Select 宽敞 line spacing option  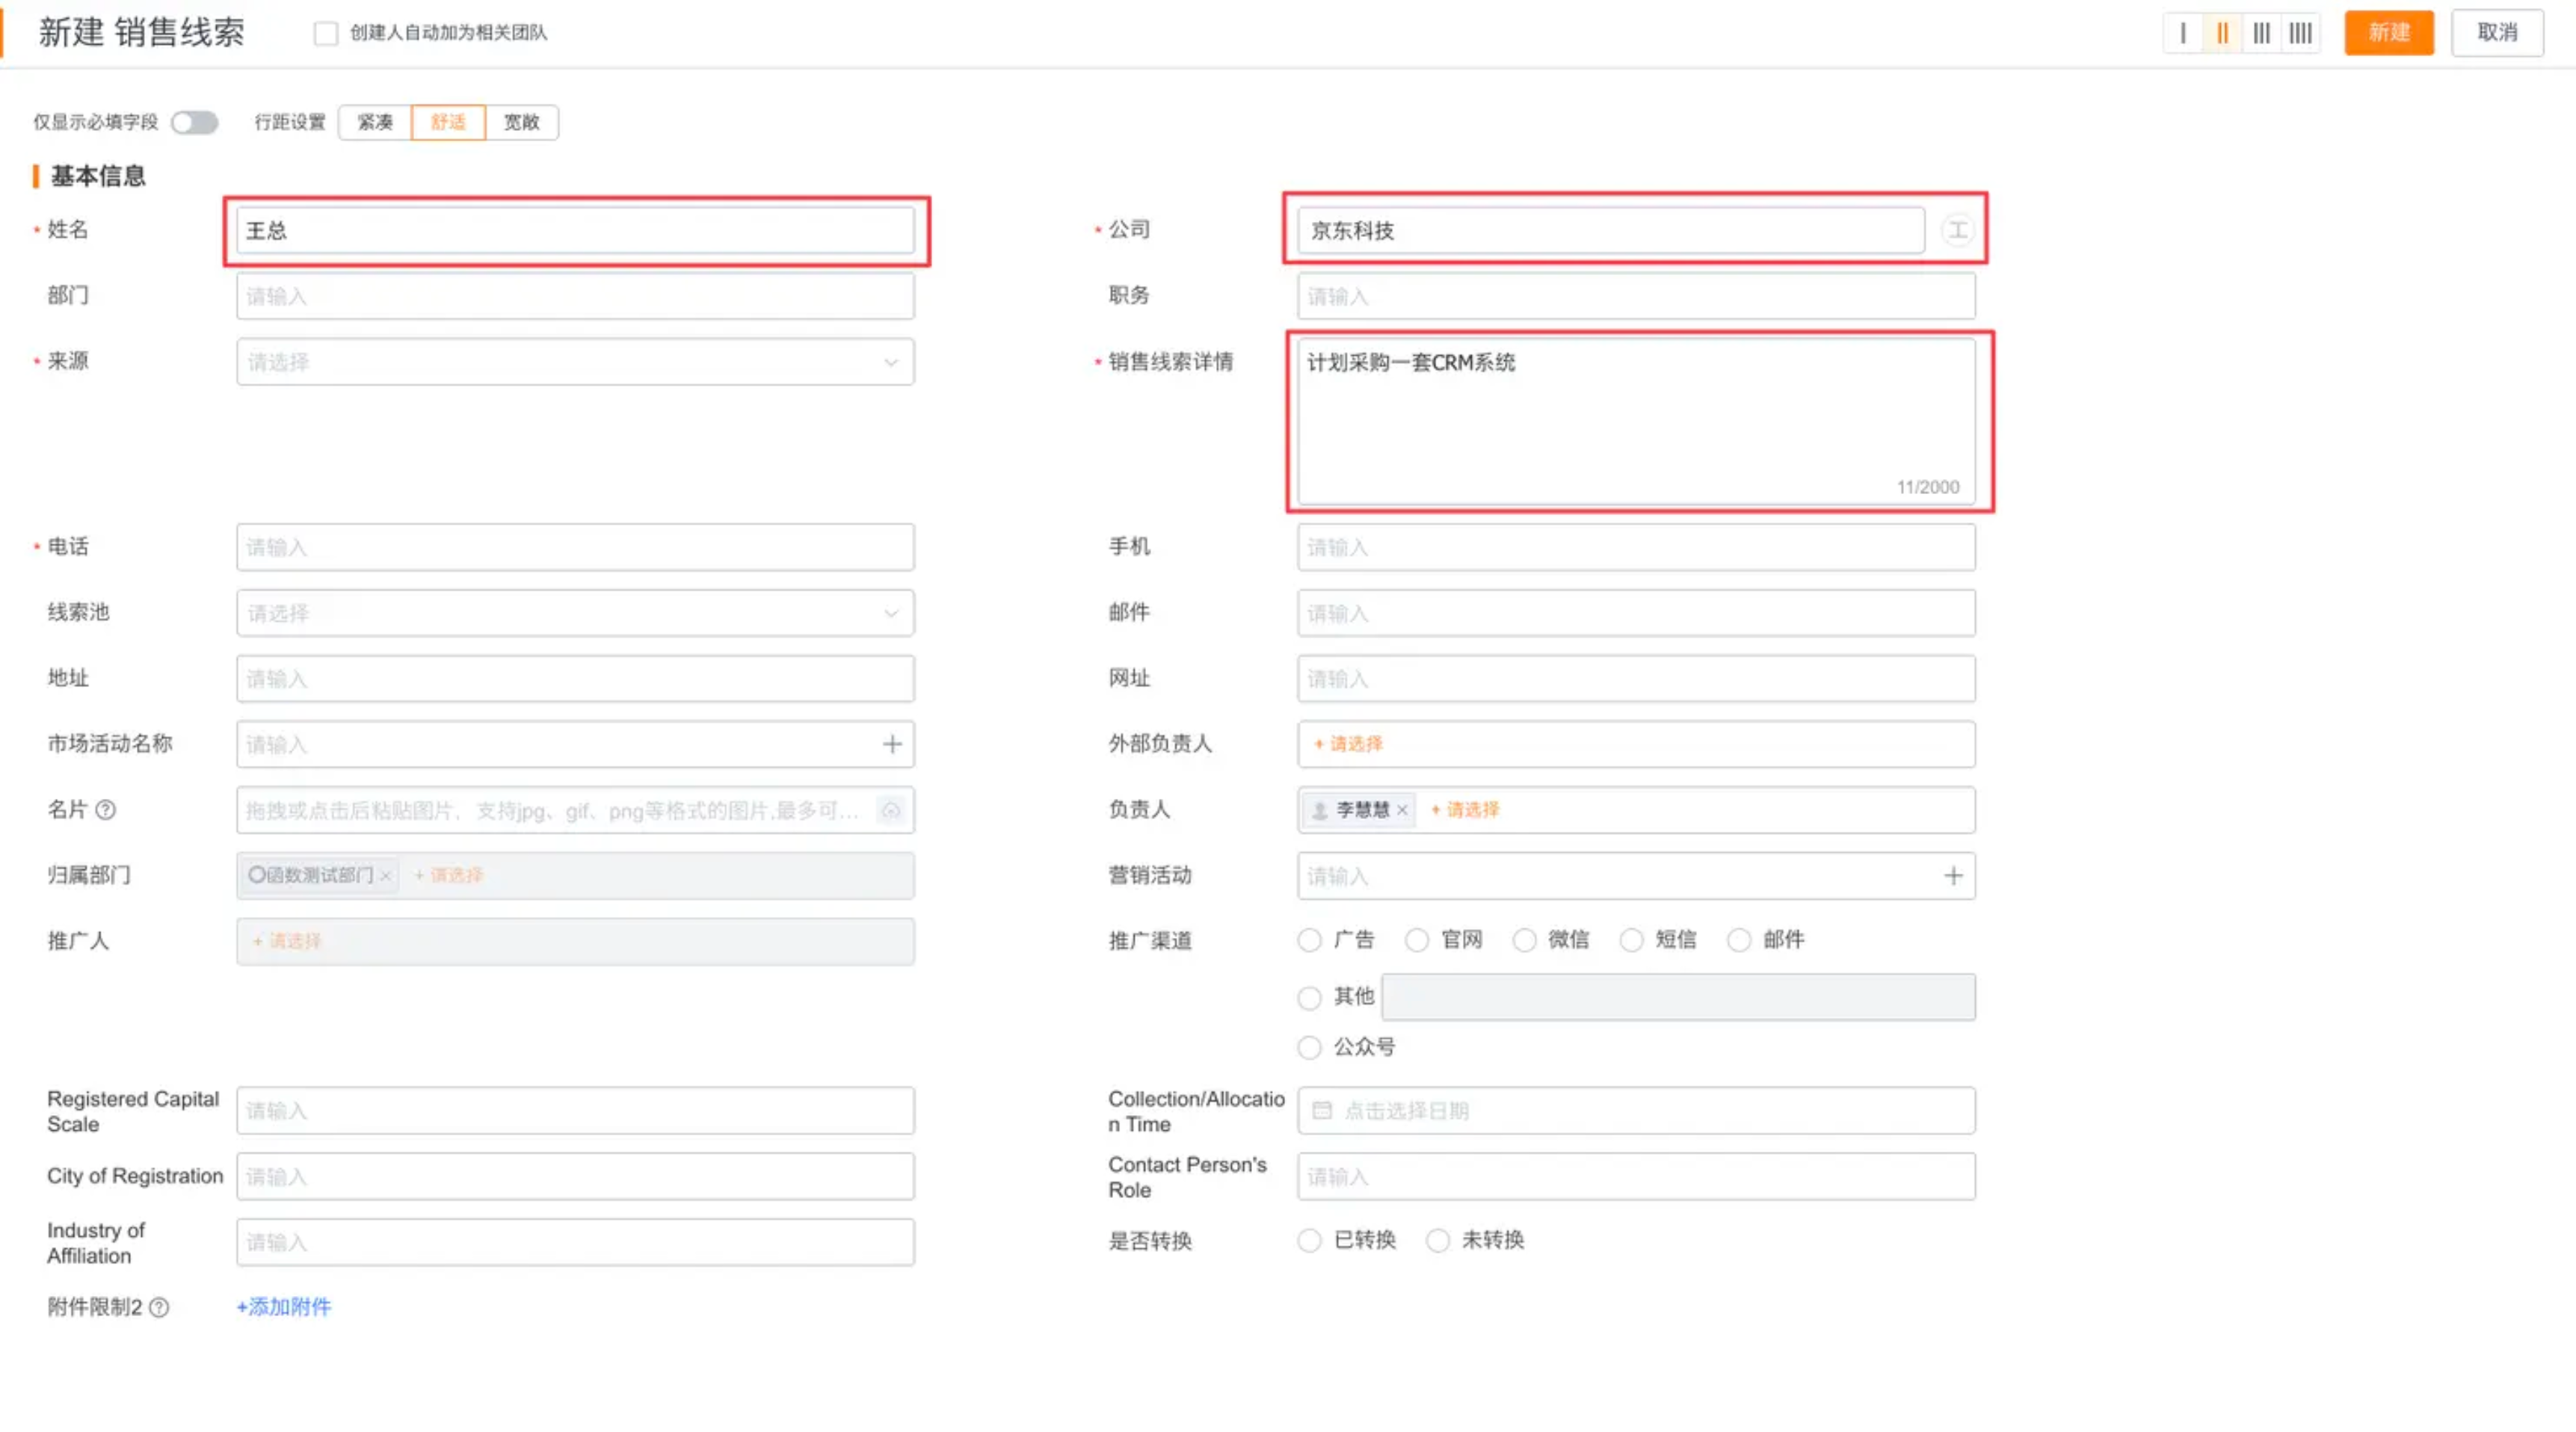pos(521,122)
